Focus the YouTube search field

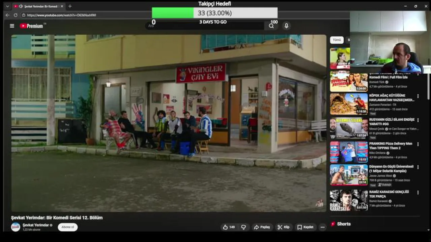pos(205,26)
